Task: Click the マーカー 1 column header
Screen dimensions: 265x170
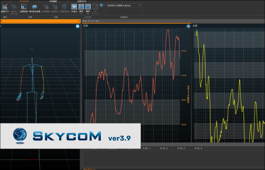Action: [147, 148]
